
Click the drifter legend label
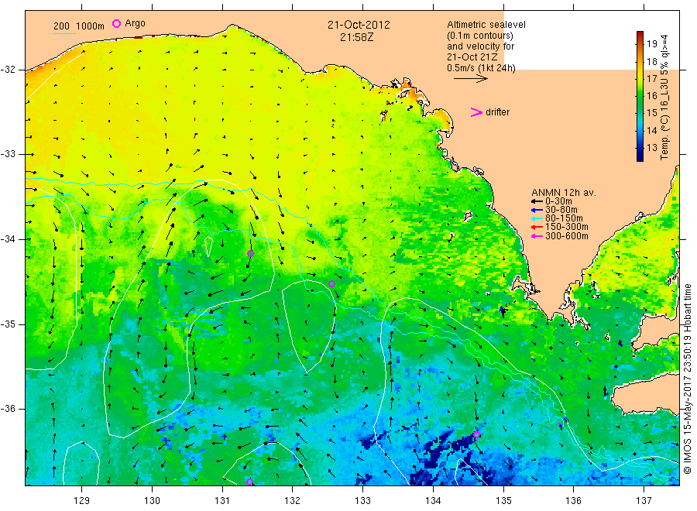[497, 112]
